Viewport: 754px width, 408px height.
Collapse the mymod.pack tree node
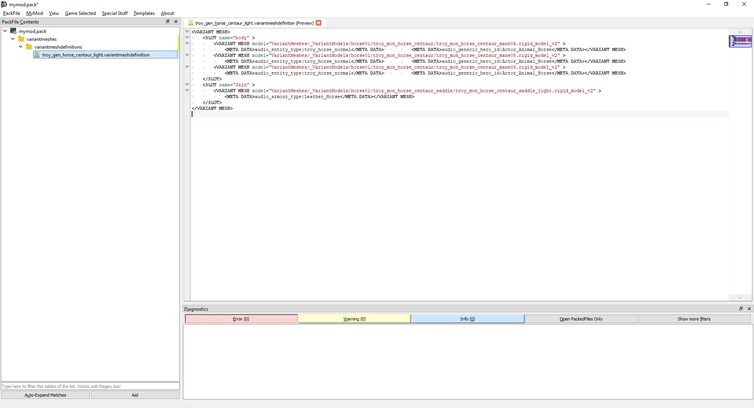click(x=5, y=31)
